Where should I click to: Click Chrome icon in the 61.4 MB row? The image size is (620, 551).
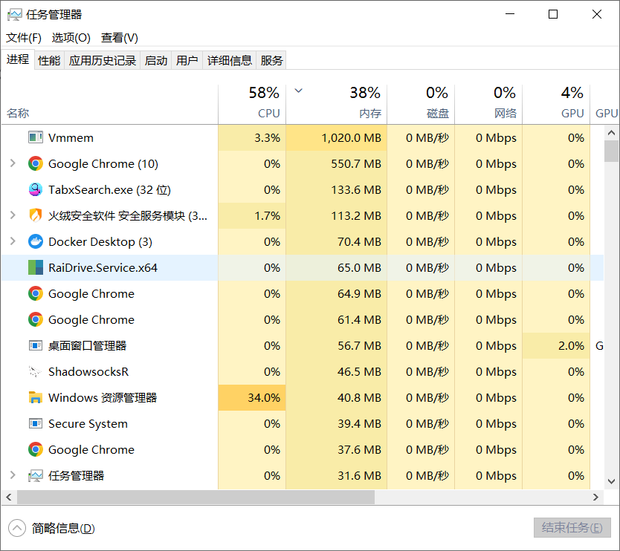(x=36, y=319)
